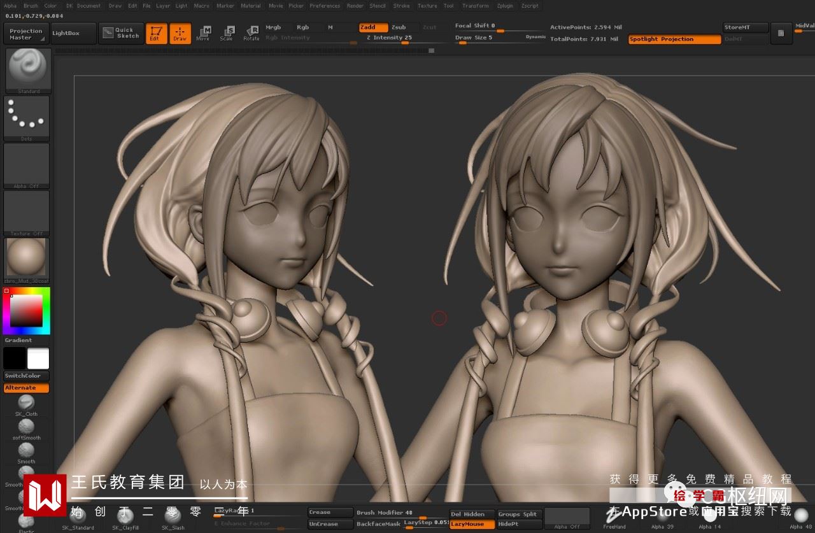Viewport: 815px width, 533px height.
Task: Select the white main color swatch
Action: coord(38,359)
